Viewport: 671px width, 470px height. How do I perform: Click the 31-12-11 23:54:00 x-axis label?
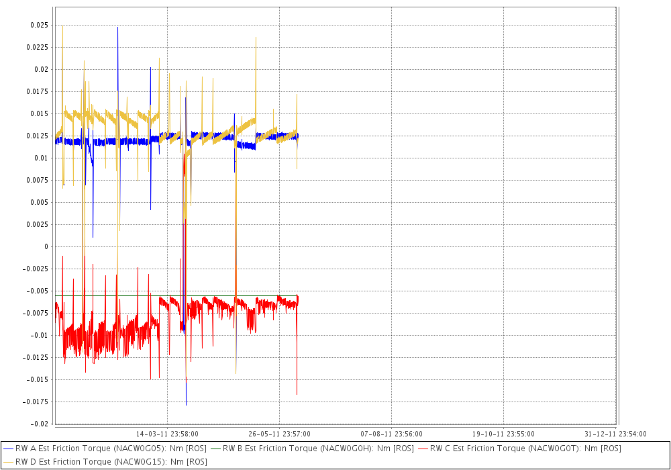coord(615,434)
